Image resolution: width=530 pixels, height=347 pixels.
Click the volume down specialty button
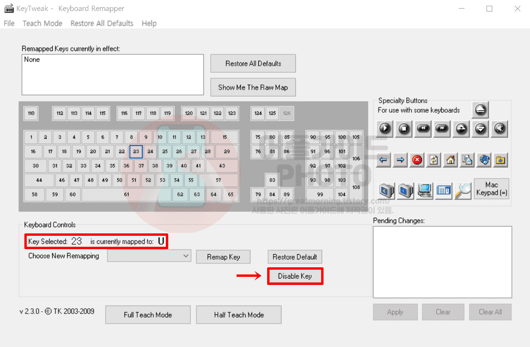point(480,128)
